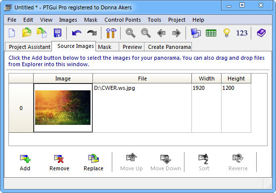Click the Move Up button
Image resolution: width=276 pixels, height=193 pixels.
point(132,162)
